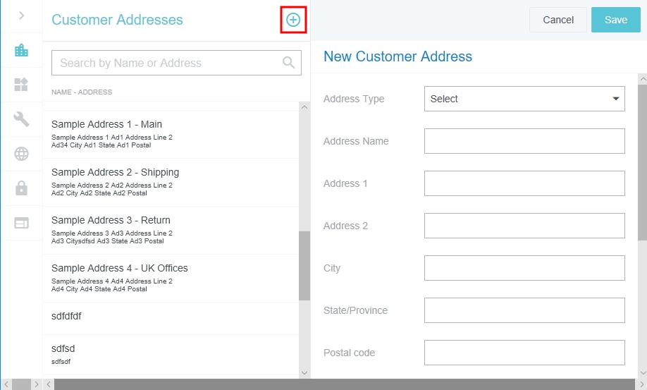Viewport: 647px width, 390px height.
Task: Open the widgets icon in sidebar
Action: 21,85
